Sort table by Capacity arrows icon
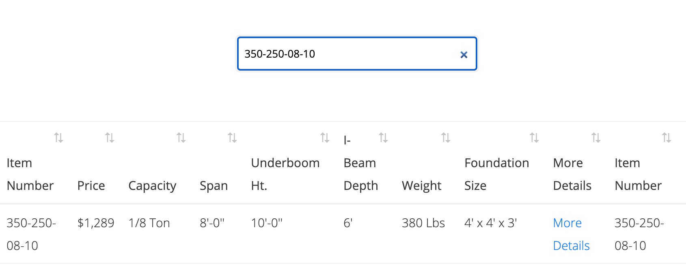 [181, 138]
